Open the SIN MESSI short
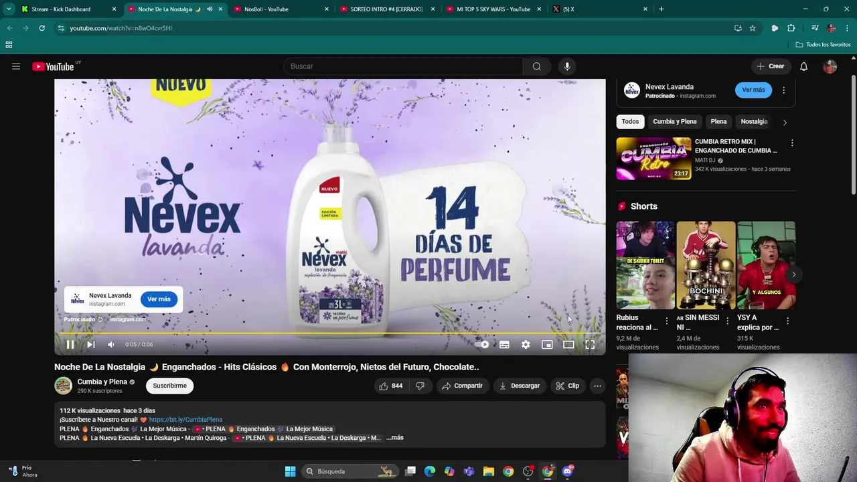 pos(706,265)
